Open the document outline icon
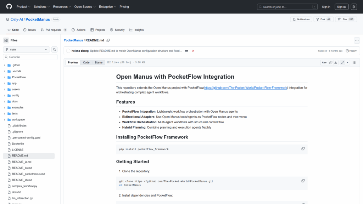Image resolution: width=363 pixels, height=204 pixels. point(354,62)
